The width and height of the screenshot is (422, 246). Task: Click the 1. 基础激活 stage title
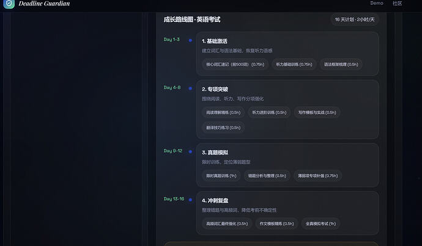215,41
